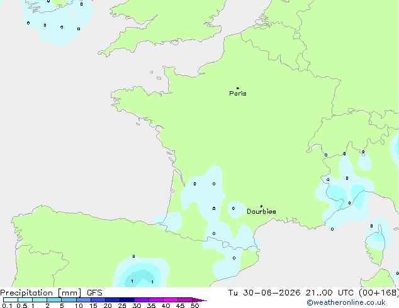399x308 pixels.
Task: Click the black dot marking Paris
Action: [x=238, y=88]
